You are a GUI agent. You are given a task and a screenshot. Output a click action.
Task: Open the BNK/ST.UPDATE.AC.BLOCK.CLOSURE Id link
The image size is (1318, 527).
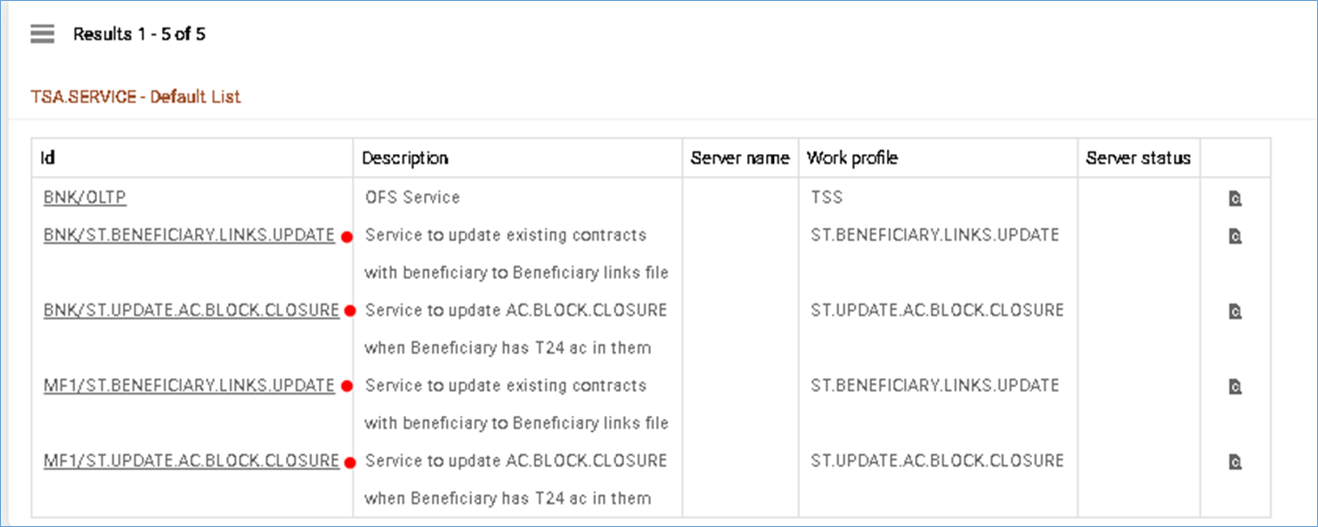191,311
